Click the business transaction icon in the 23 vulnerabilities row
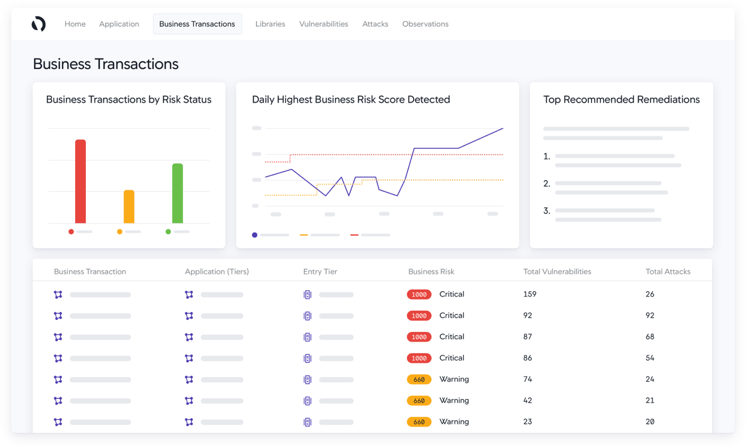Image resolution: width=746 pixels, height=447 pixels. pos(58,422)
